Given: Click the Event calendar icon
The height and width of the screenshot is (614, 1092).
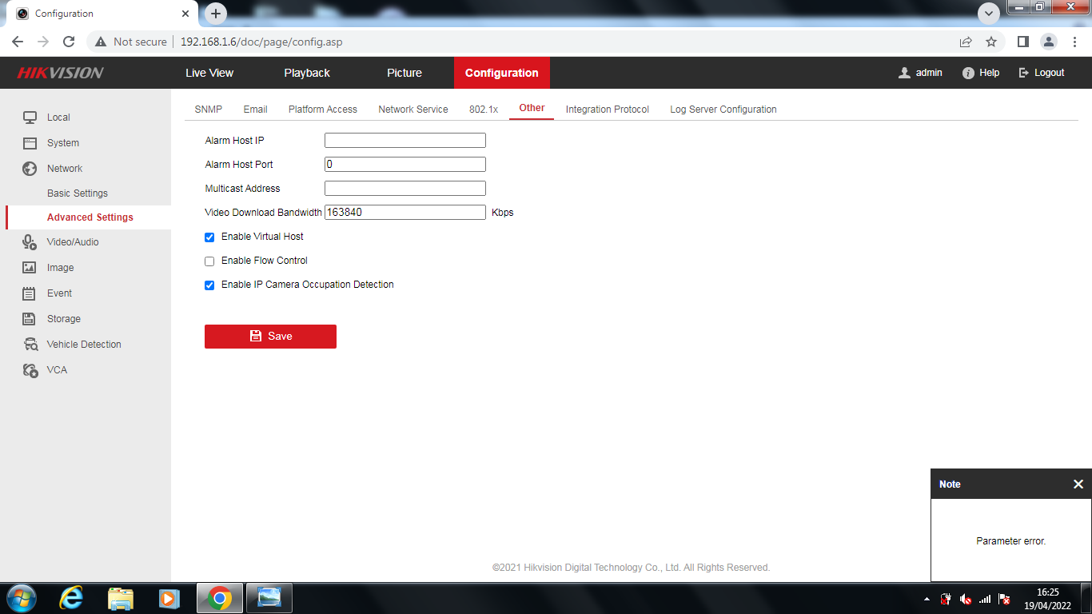Looking at the screenshot, I should (x=30, y=293).
